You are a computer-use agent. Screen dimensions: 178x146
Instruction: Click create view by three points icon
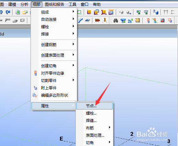click(x=104, y=12)
